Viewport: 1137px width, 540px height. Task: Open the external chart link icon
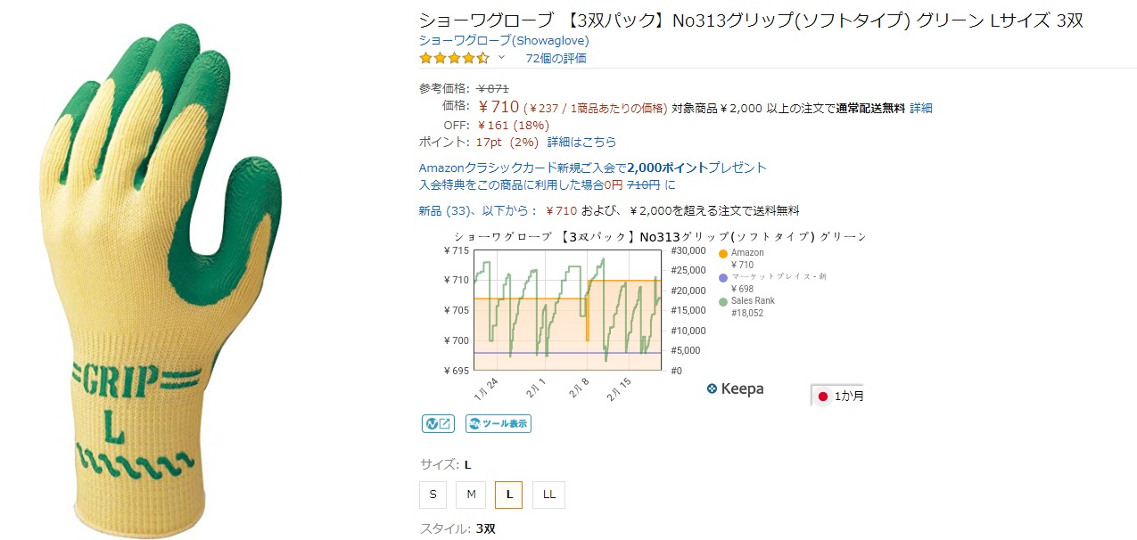(438, 423)
